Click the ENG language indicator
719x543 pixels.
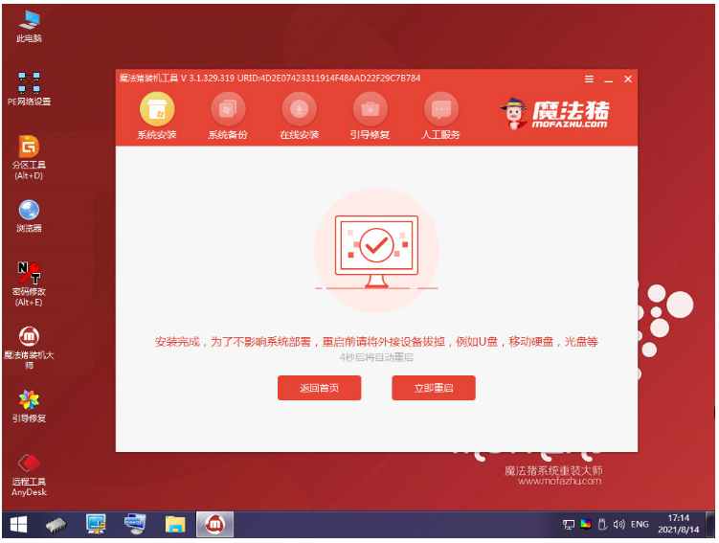[639, 525]
